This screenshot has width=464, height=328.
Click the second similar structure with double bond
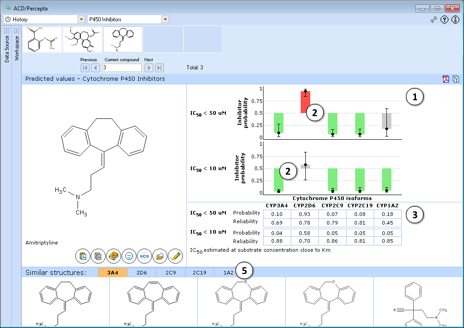coord(153,302)
